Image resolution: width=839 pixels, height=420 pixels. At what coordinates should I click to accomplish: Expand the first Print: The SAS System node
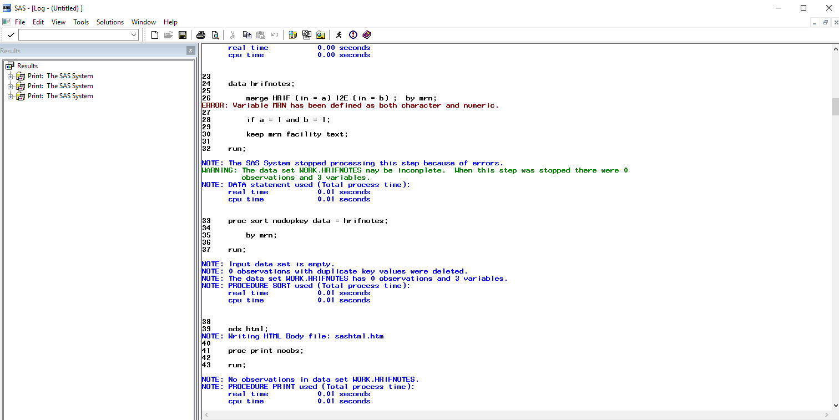click(x=9, y=76)
